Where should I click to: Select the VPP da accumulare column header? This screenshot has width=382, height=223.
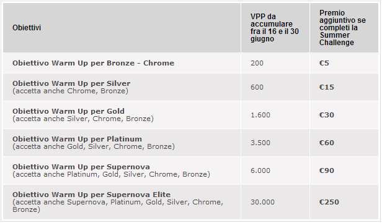point(275,28)
